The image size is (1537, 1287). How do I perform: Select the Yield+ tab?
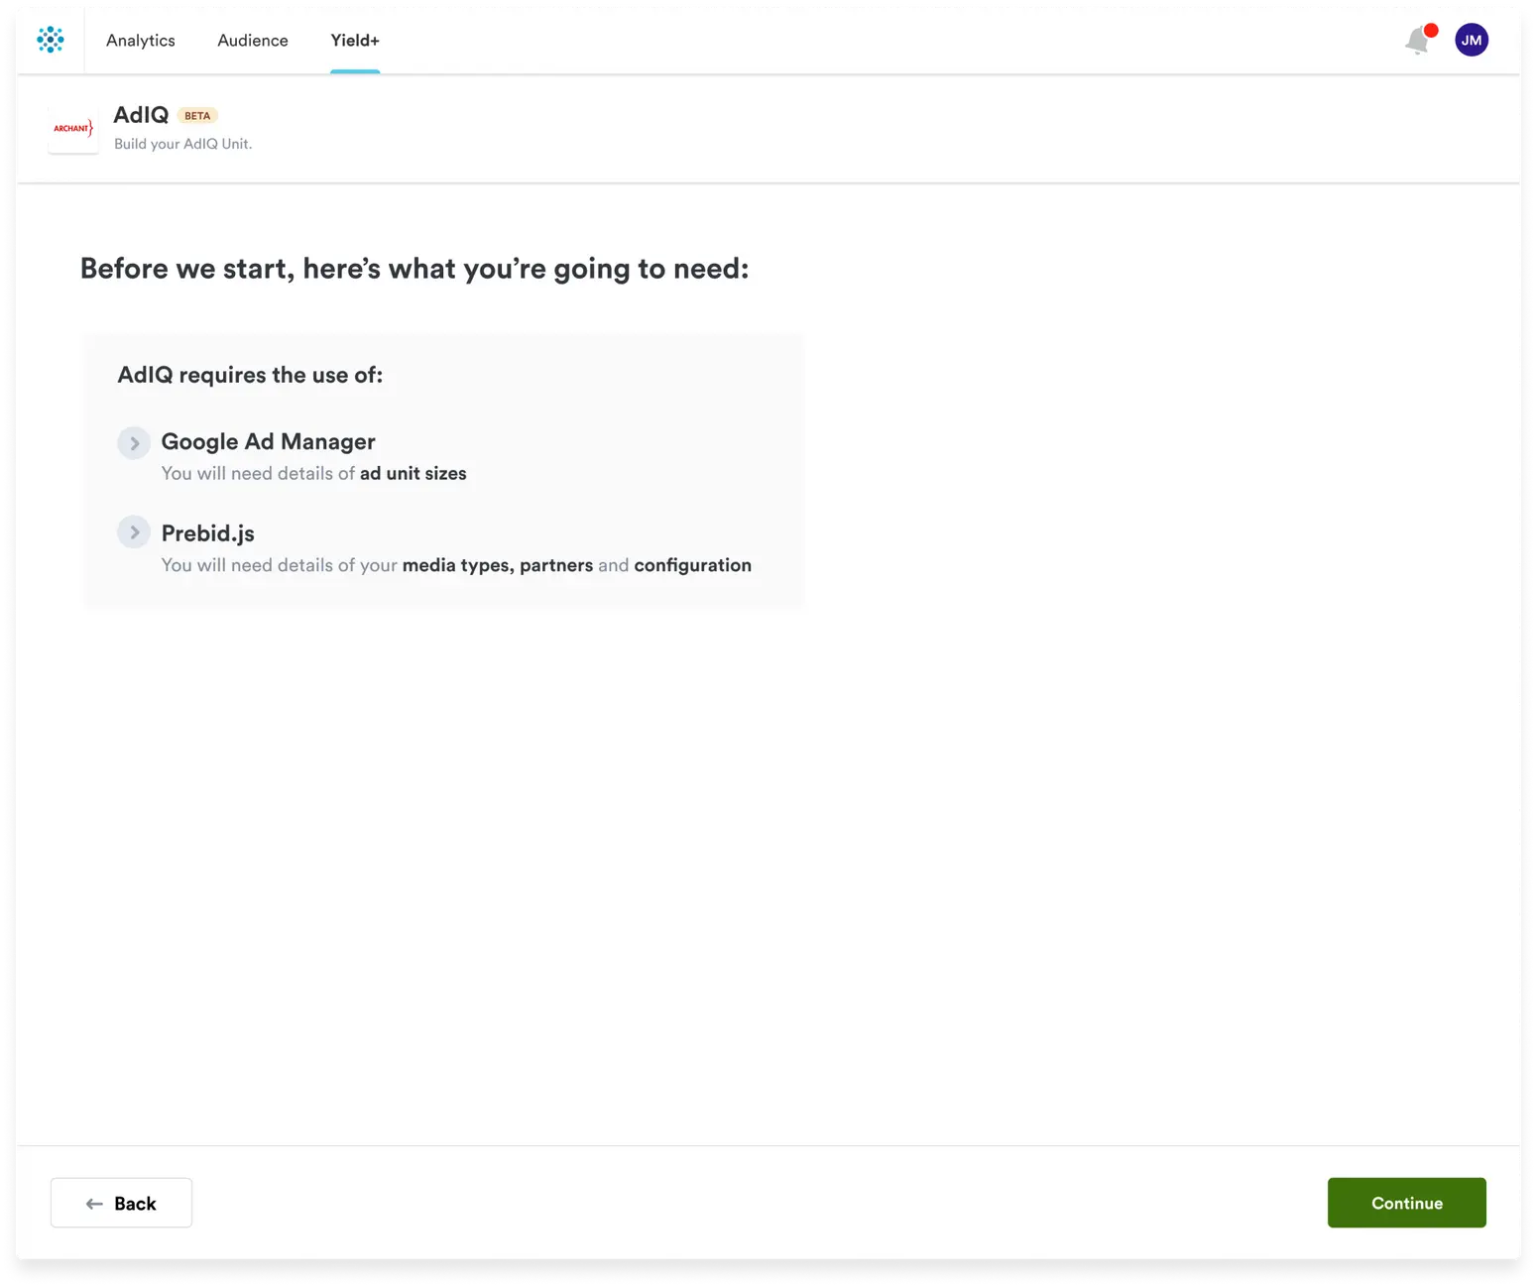355,41
